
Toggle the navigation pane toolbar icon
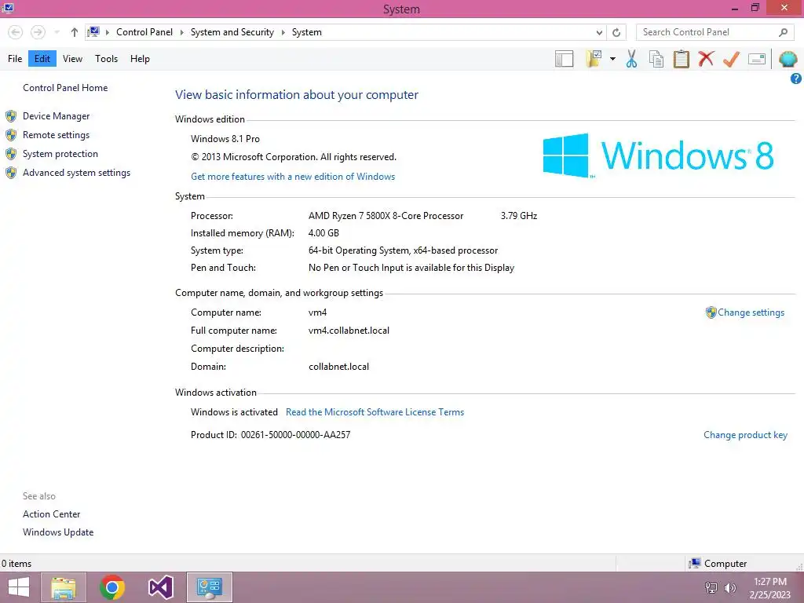(x=564, y=59)
